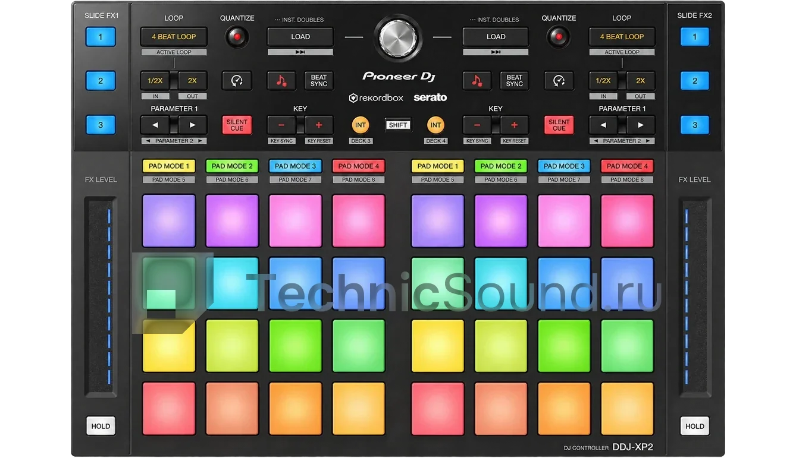Click the right deck KEY plus button
796x458 pixels.
(515, 125)
